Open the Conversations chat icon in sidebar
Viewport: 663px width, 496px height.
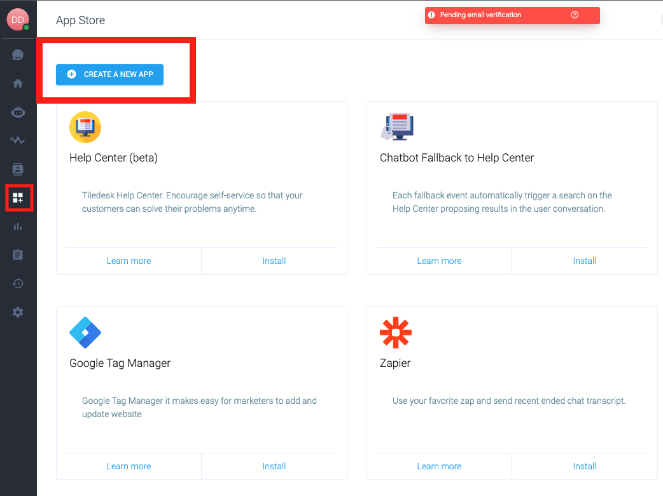(x=18, y=55)
